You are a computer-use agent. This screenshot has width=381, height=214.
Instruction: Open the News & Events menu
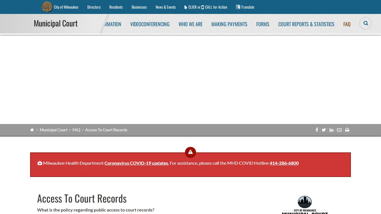tap(166, 7)
